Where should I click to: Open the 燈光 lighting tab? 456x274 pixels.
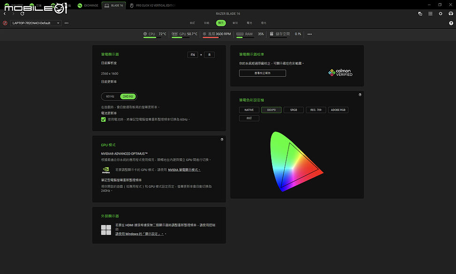coord(264,23)
